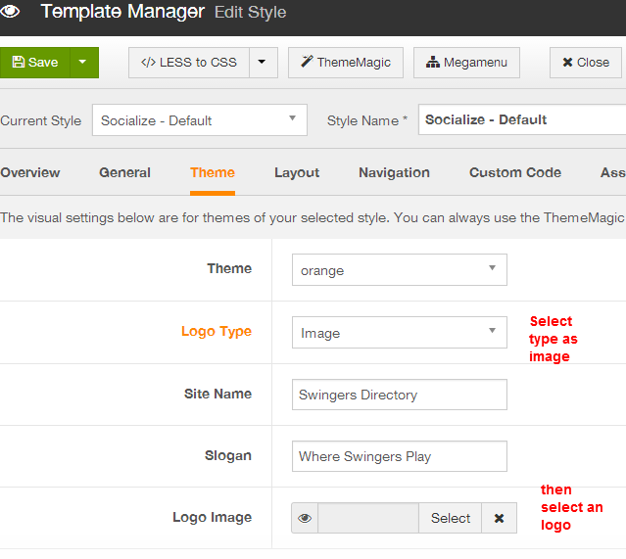Expand the Save options dropdown arrow
The image size is (626, 559).
[x=83, y=63]
